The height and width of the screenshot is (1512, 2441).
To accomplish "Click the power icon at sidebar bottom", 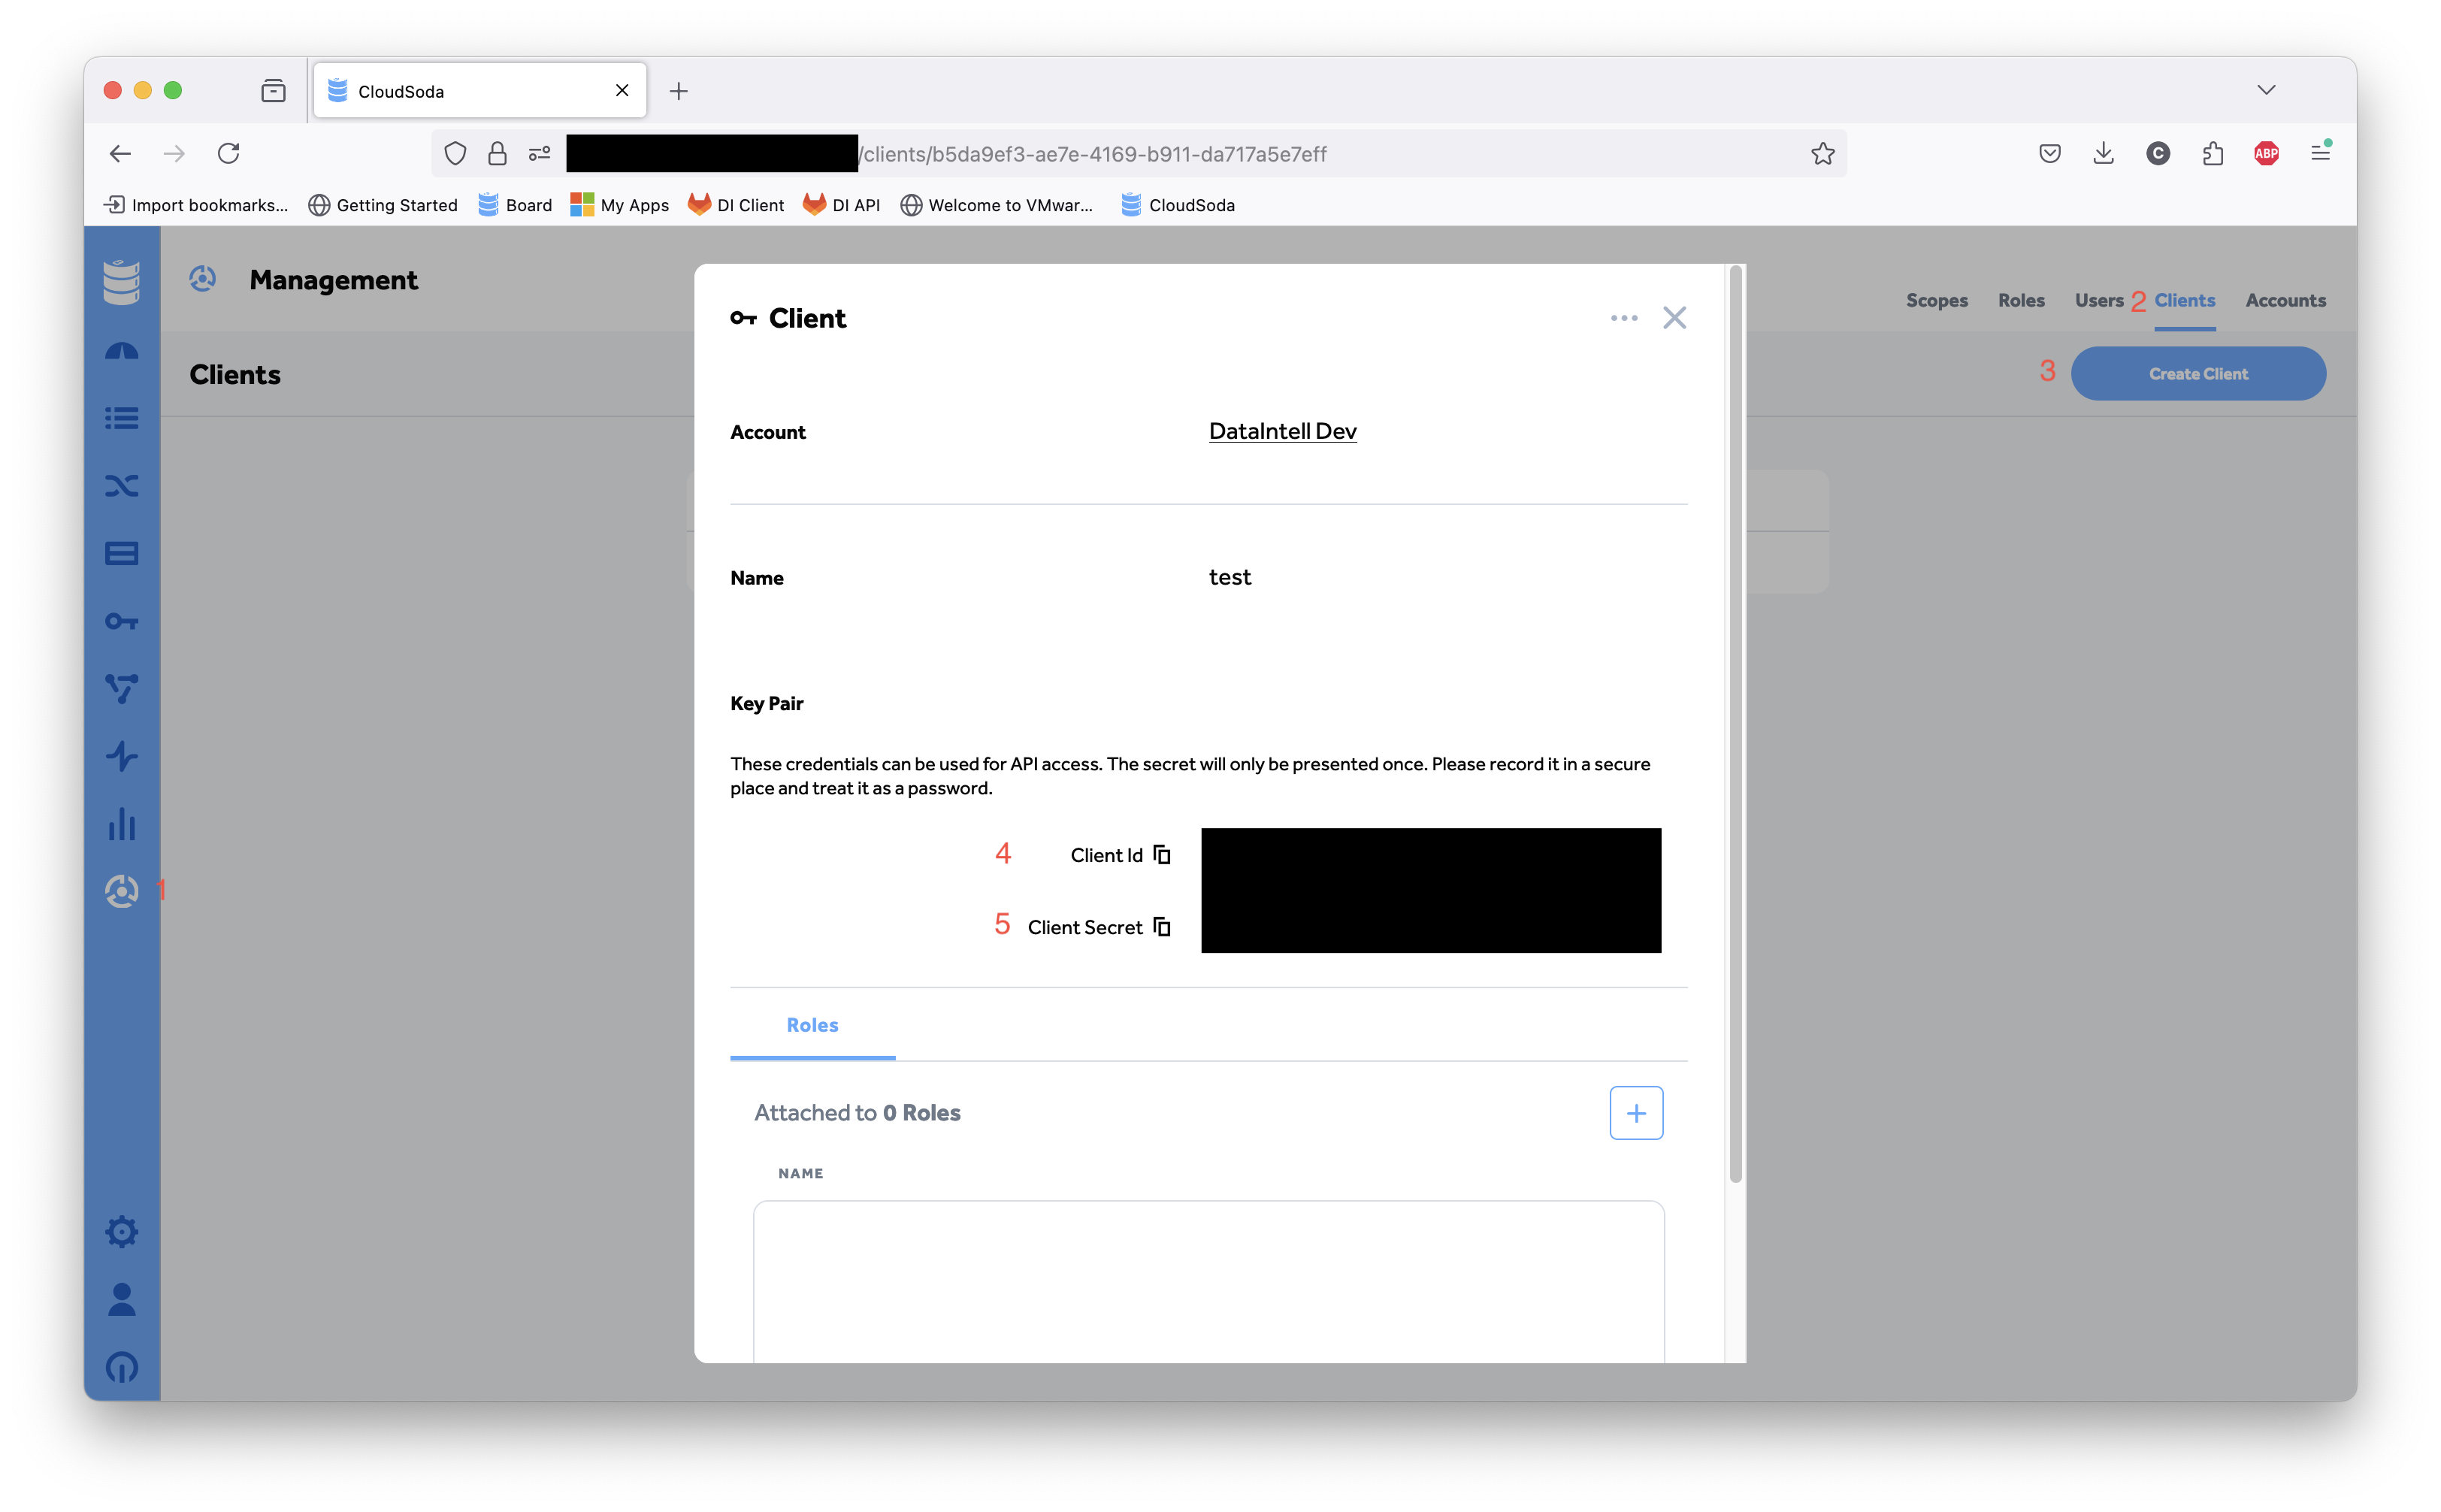I will [122, 1367].
